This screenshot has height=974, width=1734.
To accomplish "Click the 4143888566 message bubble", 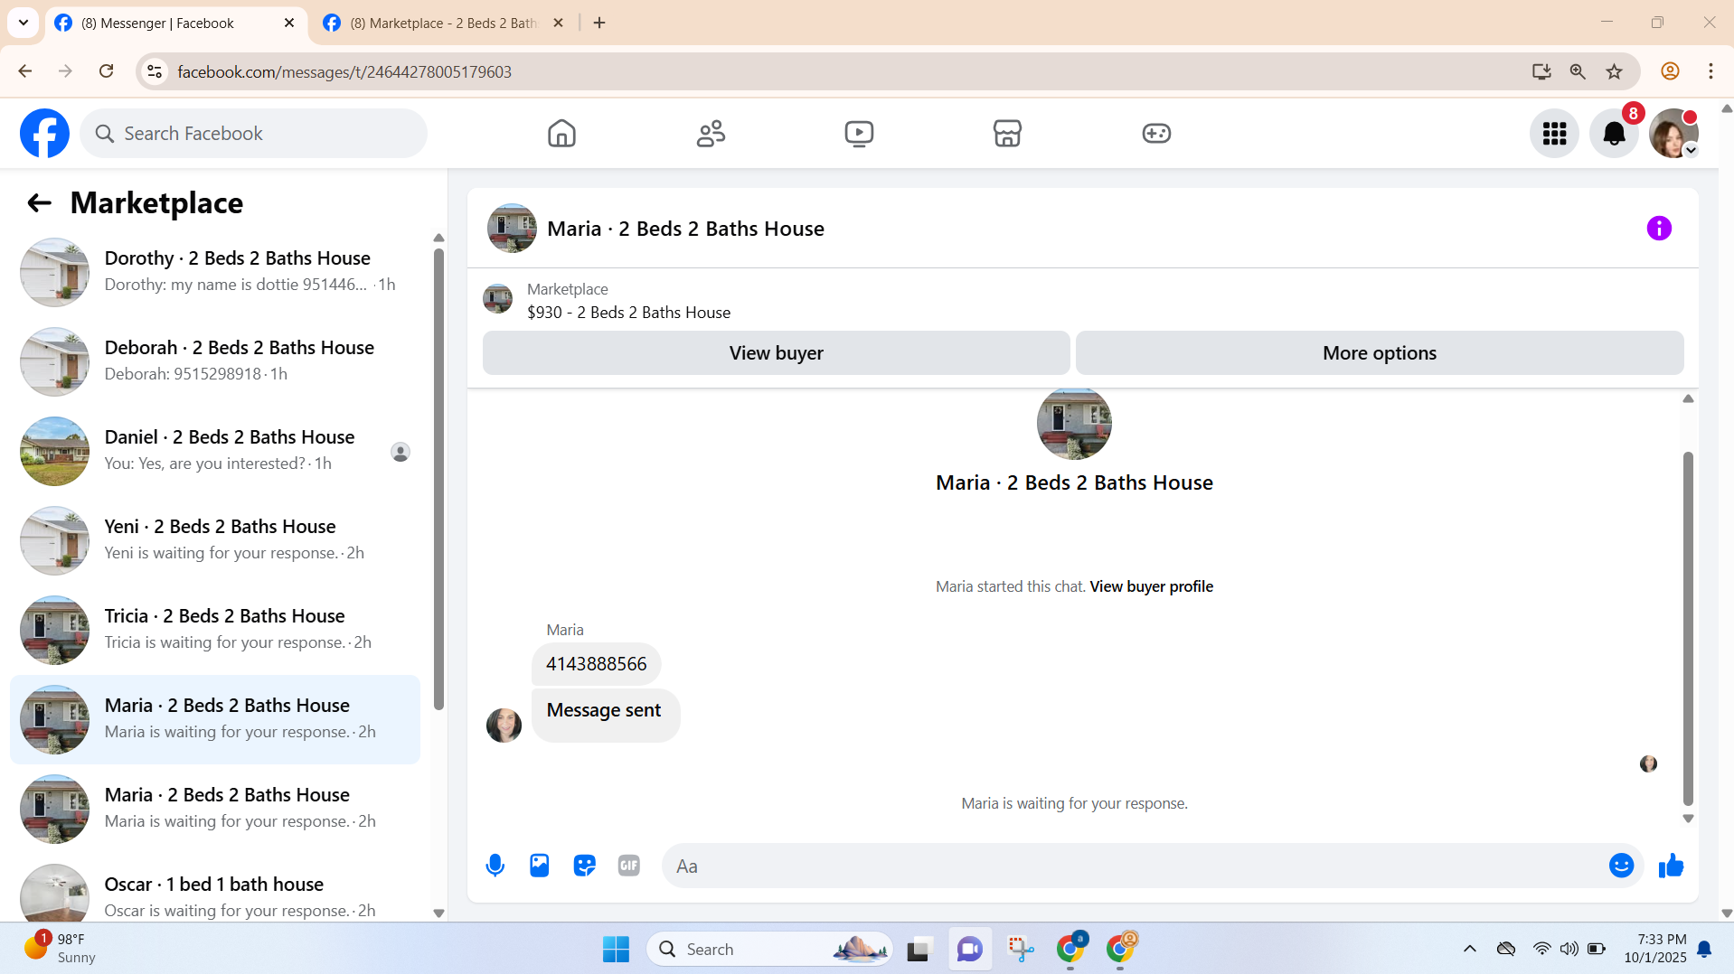I will pos(597,664).
